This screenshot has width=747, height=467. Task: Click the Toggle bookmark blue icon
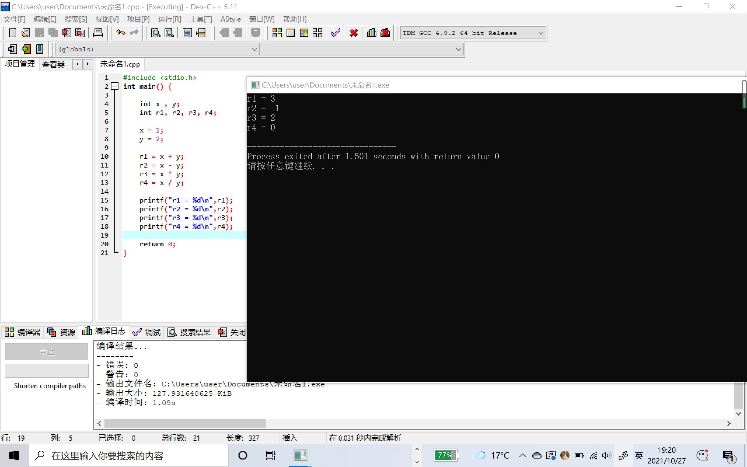click(x=39, y=49)
